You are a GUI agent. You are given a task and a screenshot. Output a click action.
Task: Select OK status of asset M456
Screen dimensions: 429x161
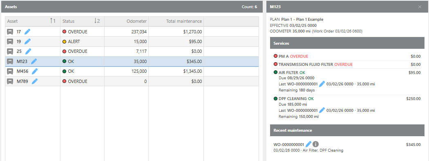71,72
